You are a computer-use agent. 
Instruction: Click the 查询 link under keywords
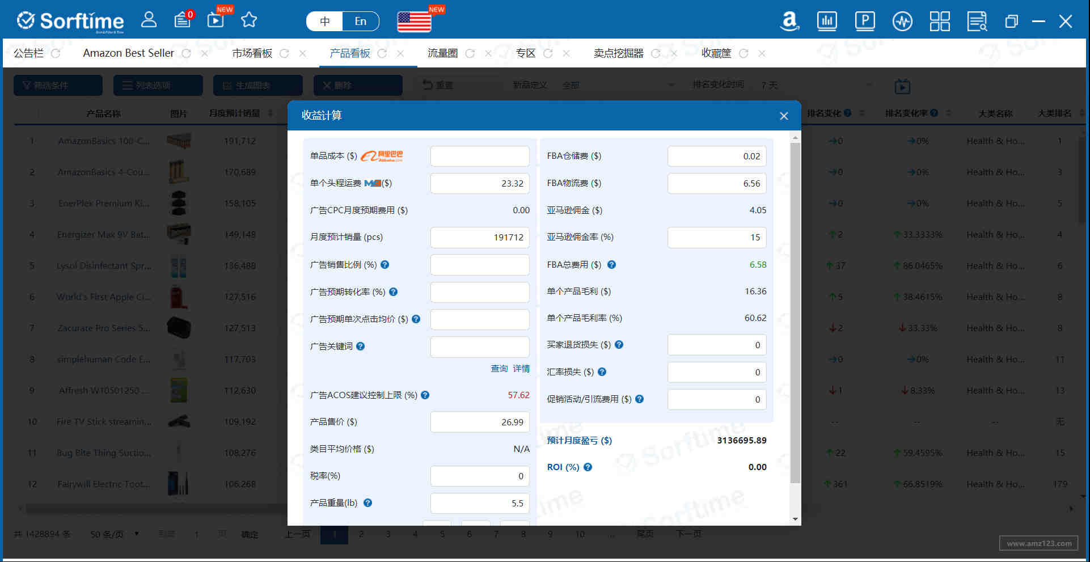tap(499, 369)
